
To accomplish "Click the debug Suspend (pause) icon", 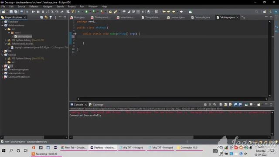I will coord(38,12).
